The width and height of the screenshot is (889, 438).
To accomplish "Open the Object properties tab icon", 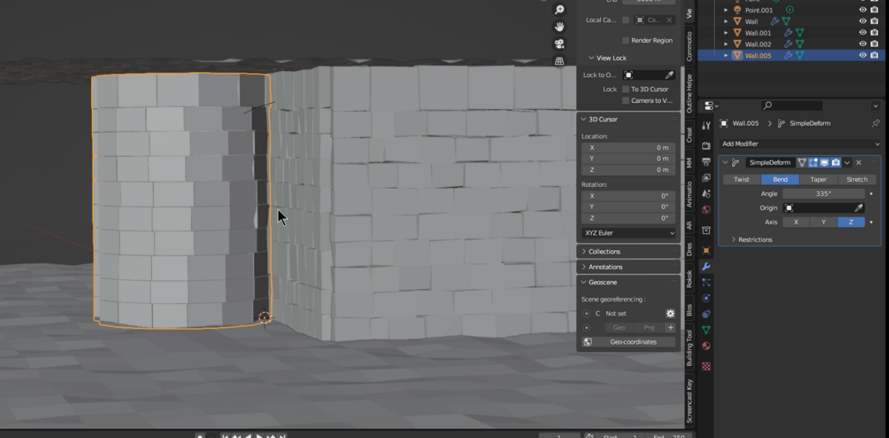I will [x=706, y=250].
